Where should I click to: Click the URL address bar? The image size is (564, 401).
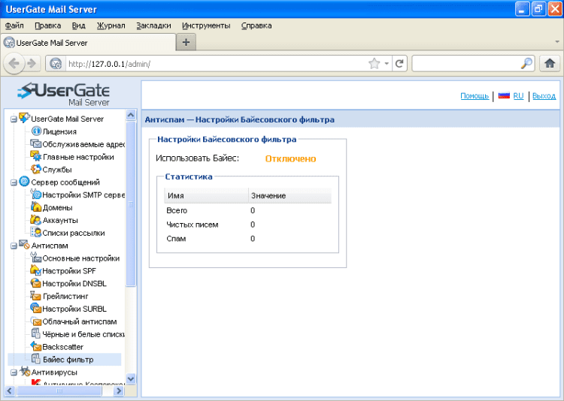pos(216,64)
